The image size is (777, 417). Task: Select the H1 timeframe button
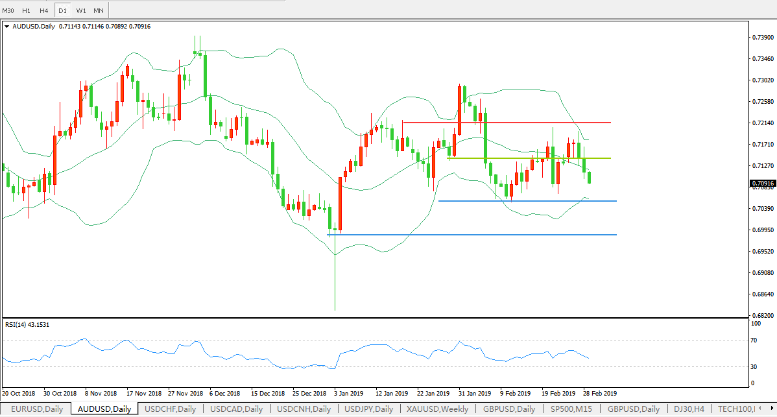pyautogui.click(x=27, y=10)
